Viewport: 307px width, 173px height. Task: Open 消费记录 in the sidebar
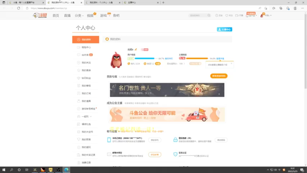coord(86,163)
